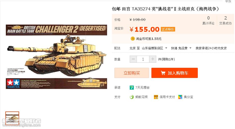The image size is (235, 129).
Task: Open the 交易成功 successful transactions count
Action: click(x=225, y=21)
